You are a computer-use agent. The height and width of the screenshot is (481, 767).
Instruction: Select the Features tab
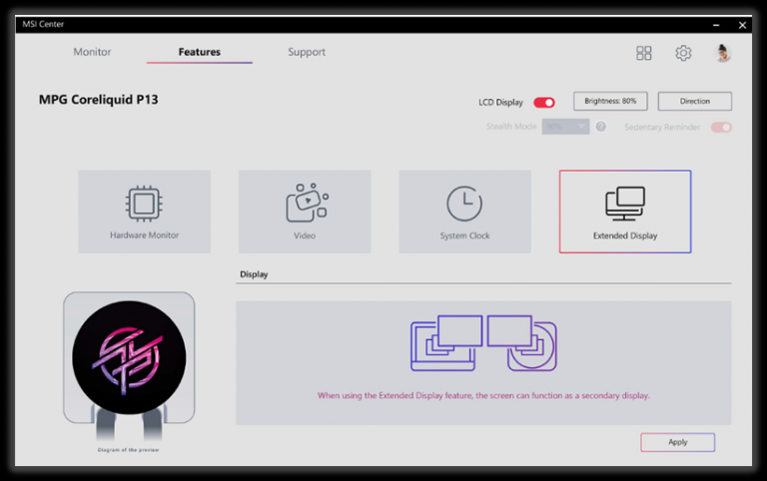point(200,52)
